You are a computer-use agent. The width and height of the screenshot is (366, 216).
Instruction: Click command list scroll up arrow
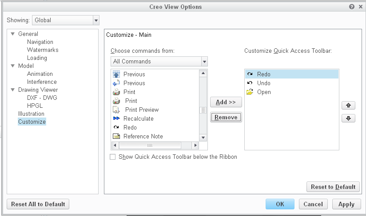[x=203, y=73]
